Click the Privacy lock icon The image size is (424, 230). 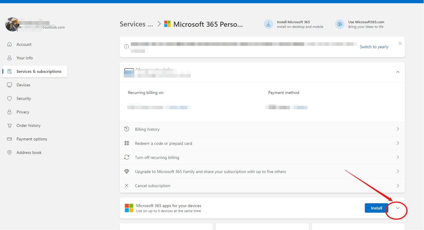(9, 112)
